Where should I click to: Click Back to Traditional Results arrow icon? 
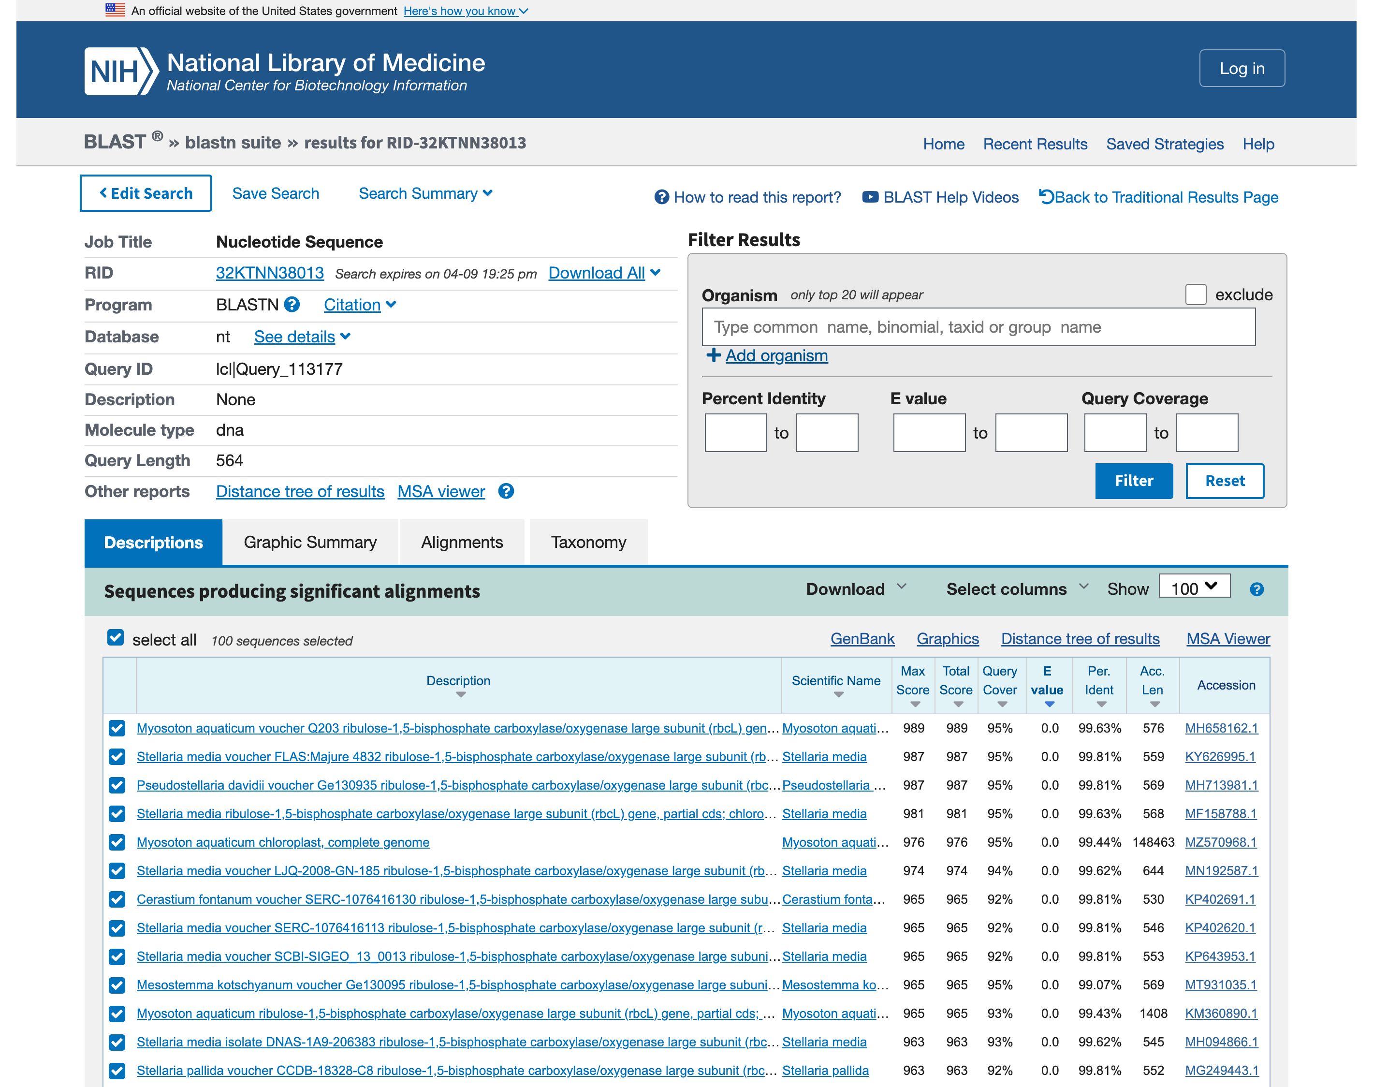point(1046,197)
